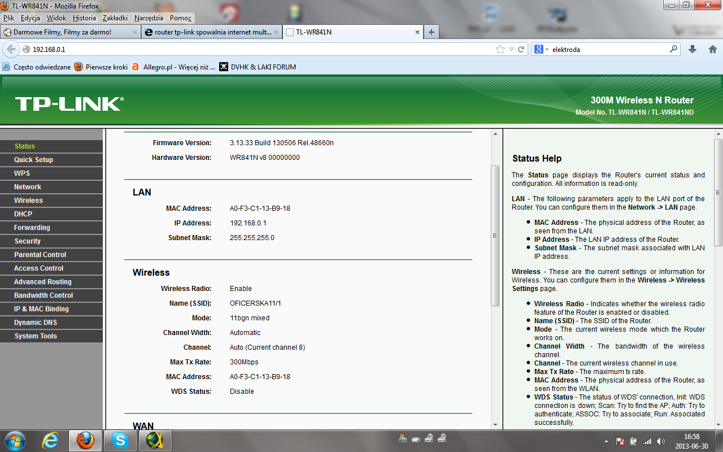The height and width of the screenshot is (452, 723).
Task: Open the address bar history dropdown
Action: tap(511, 49)
